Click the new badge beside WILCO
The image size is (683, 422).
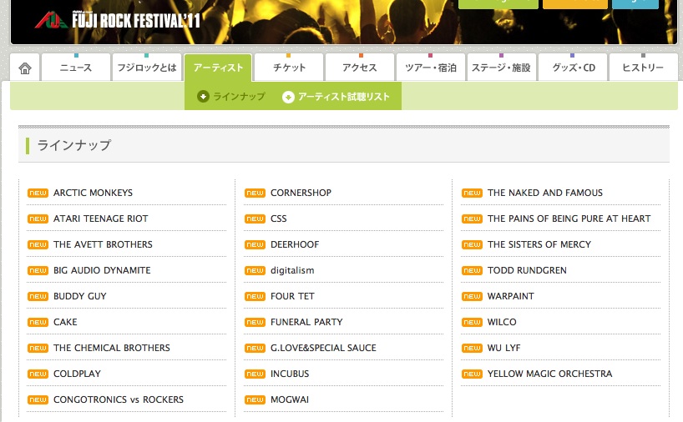472,322
